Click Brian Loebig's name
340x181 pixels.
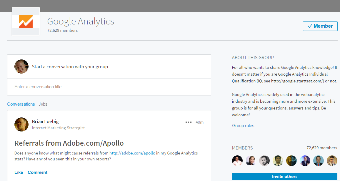click(45, 121)
